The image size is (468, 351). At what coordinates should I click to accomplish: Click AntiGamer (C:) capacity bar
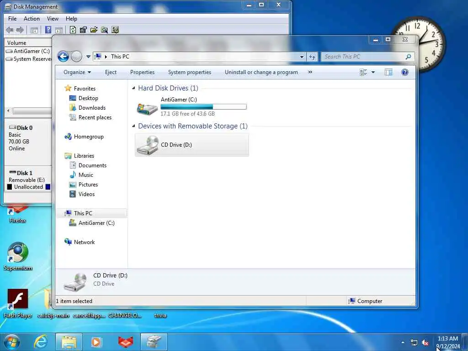tap(203, 106)
